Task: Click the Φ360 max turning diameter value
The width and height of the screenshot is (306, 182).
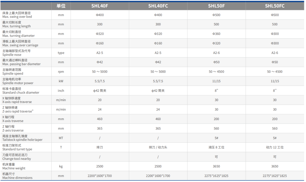Action: pyautogui.click(x=216, y=34)
